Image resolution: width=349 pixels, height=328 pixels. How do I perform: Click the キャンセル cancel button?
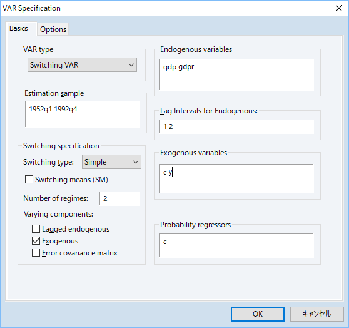(317, 314)
